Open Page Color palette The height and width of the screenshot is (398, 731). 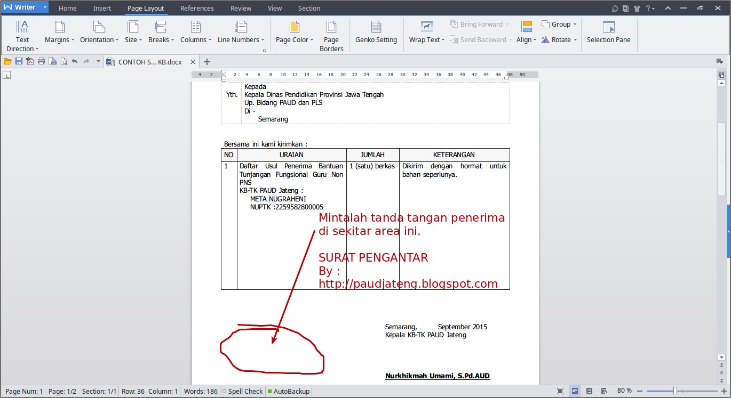tap(295, 32)
